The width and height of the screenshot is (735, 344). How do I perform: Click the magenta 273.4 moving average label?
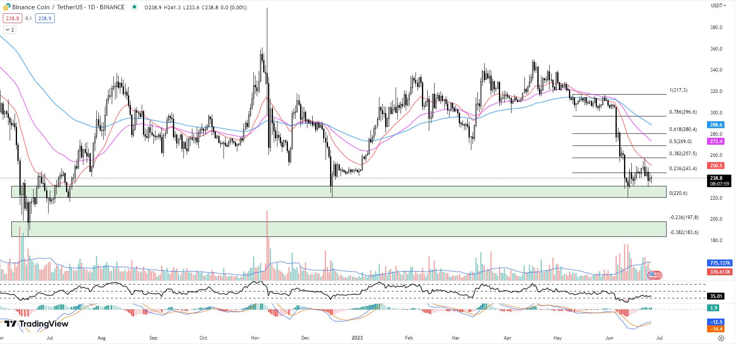tap(716, 141)
